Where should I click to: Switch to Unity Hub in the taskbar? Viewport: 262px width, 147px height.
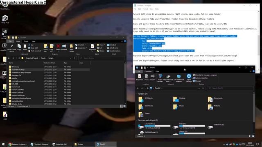coord(60,144)
